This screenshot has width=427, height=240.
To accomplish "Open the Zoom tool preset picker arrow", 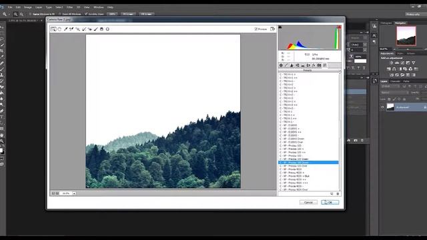I will point(9,14).
